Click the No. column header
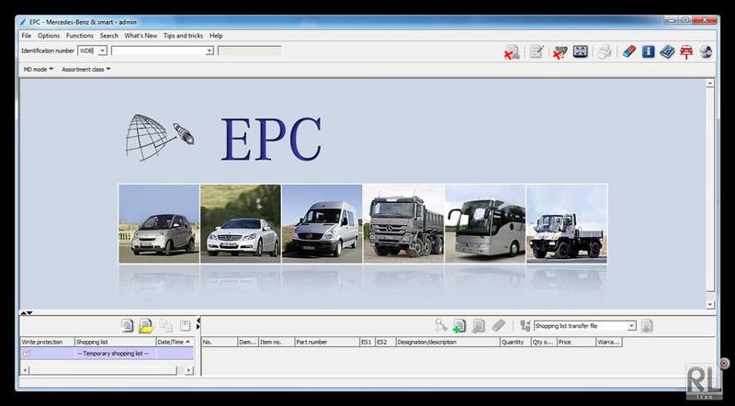The height and width of the screenshot is (406, 735). (x=220, y=343)
